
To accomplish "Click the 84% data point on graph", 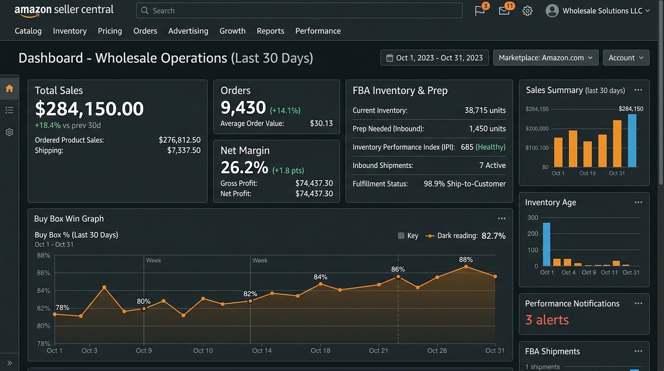I will (x=320, y=284).
